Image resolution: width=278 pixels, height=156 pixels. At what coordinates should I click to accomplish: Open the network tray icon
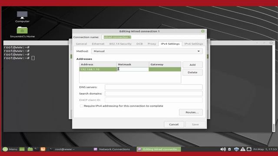pyautogui.click(x=249, y=149)
